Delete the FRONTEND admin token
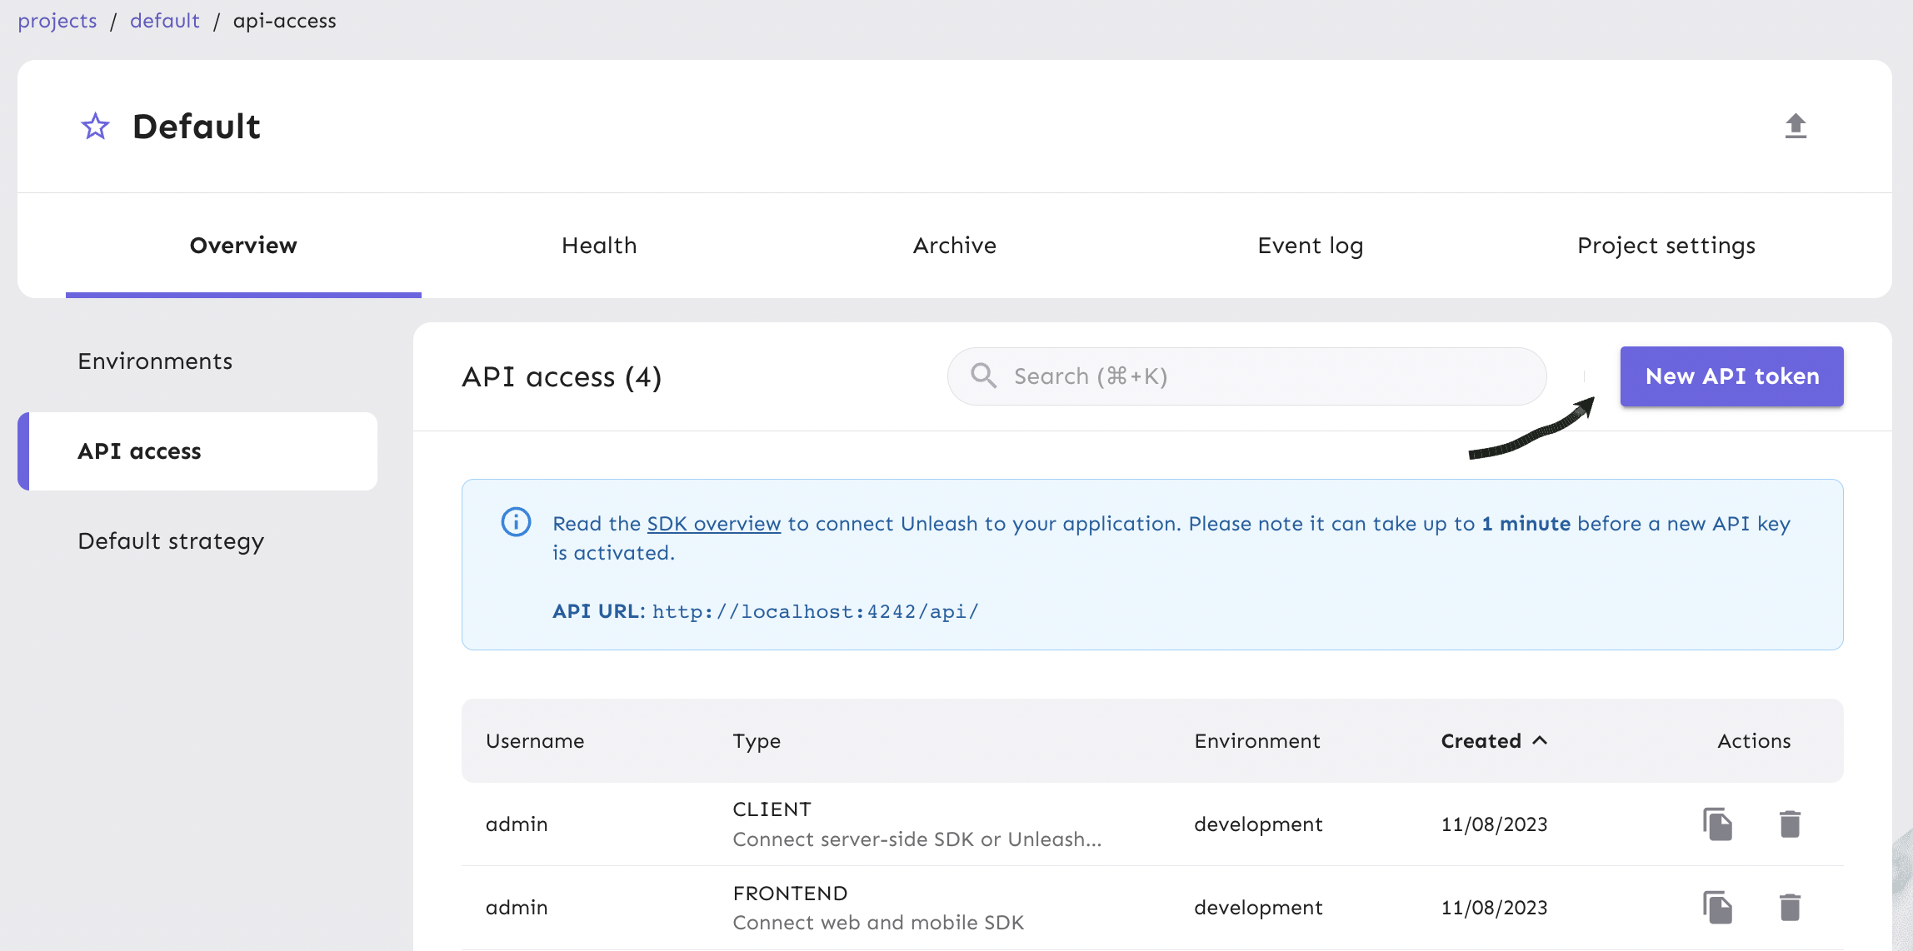 (1790, 907)
